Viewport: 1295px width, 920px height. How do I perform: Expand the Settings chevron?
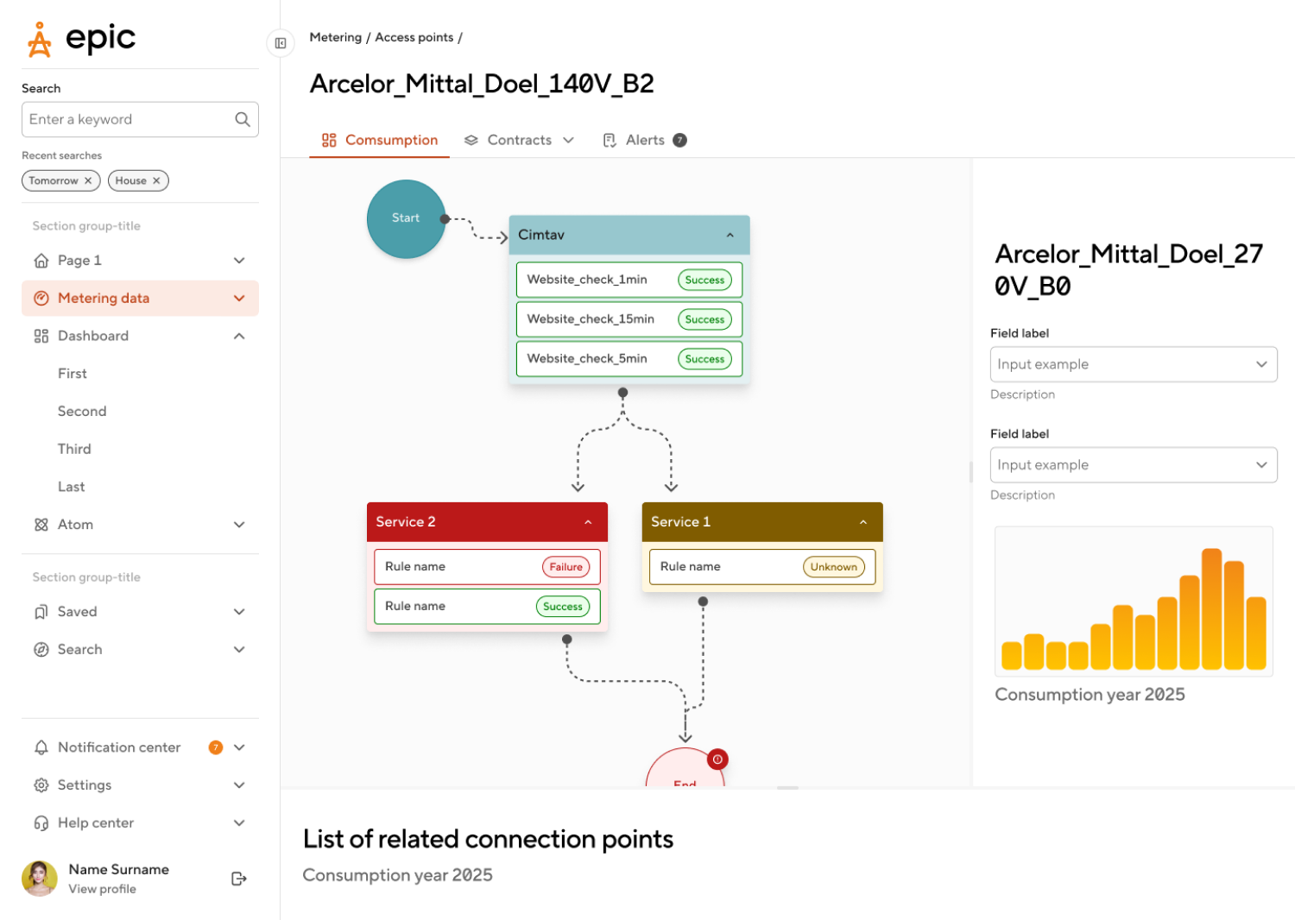(239, 785)
